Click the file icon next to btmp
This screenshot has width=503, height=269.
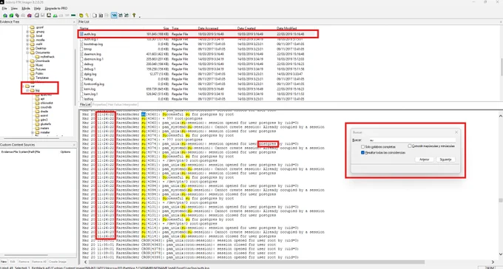(81, 49)
